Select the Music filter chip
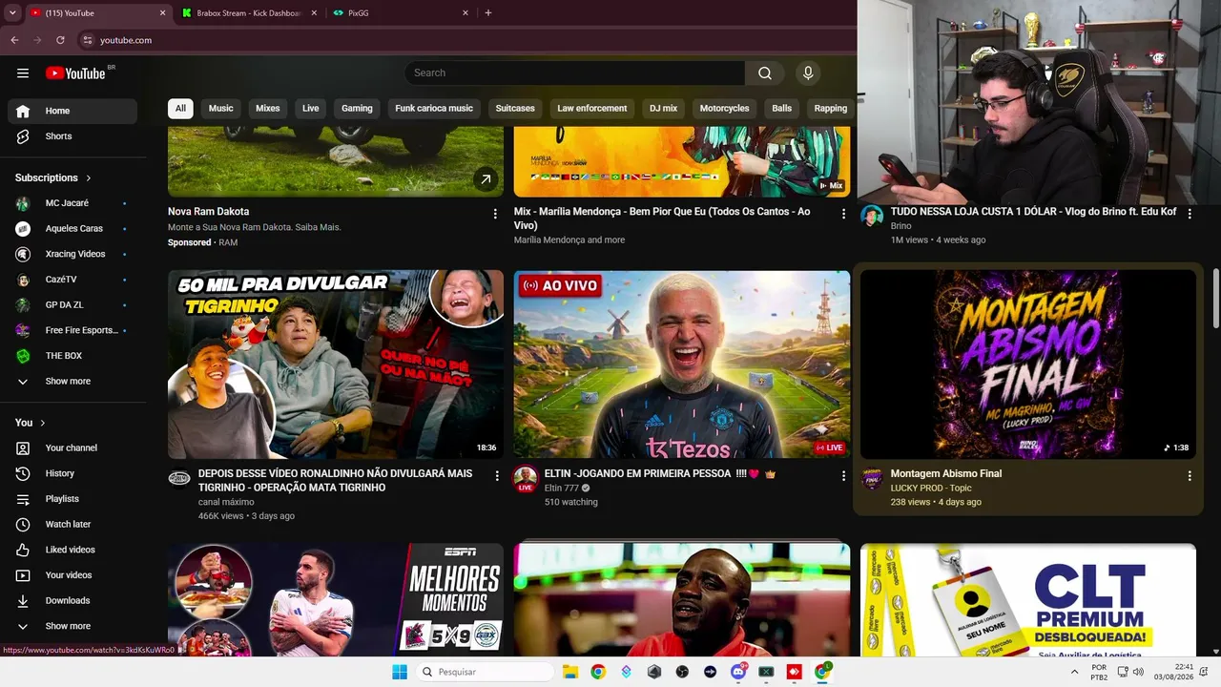Image resolution: width=1221 pixels, height=687 pixels. coord(221,109)
